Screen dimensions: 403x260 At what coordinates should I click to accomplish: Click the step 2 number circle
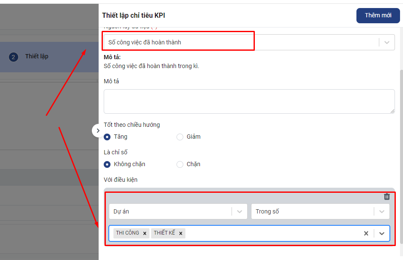(14, 57)
